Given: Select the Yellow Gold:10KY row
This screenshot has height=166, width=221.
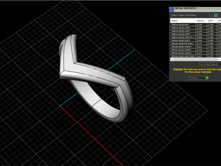Looking at the screenshot, I should pyautogui.click(x=196, y=28).
